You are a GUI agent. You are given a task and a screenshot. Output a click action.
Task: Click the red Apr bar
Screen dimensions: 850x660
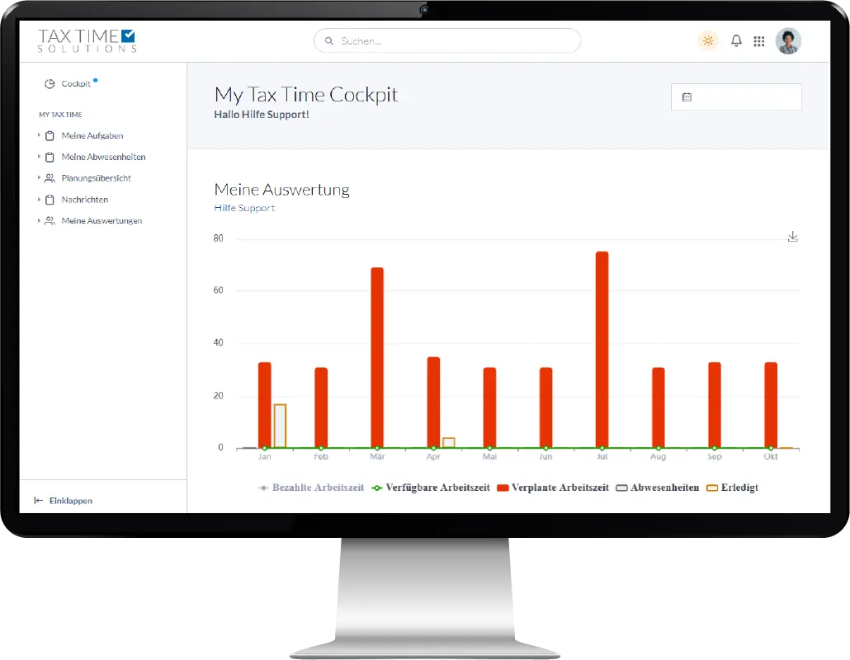pyautogui.click(x=434, y=402)
